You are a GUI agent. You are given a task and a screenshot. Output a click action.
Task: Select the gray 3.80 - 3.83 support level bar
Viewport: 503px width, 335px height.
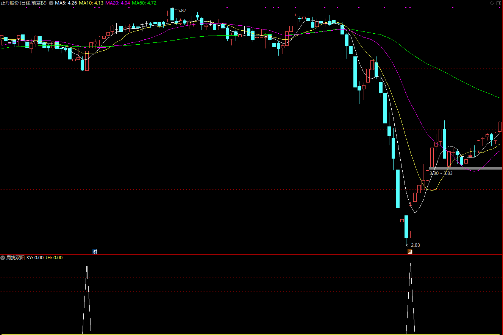point(466,168)
